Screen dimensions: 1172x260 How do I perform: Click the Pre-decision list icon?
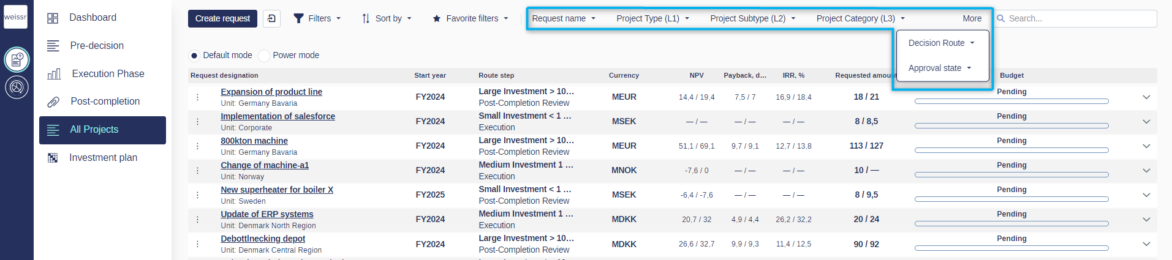[53, 46]
